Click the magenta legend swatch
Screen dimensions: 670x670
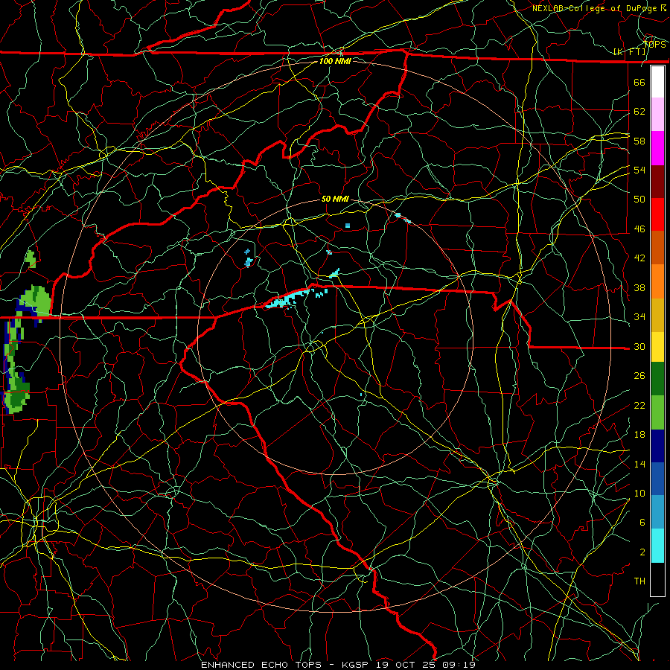coord(657,148)
